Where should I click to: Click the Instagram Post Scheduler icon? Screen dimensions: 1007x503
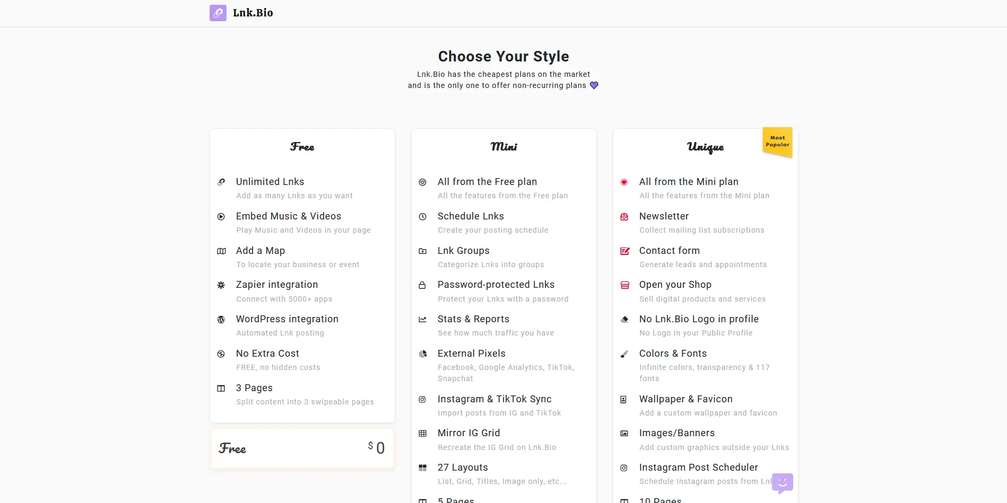point(624,468)
